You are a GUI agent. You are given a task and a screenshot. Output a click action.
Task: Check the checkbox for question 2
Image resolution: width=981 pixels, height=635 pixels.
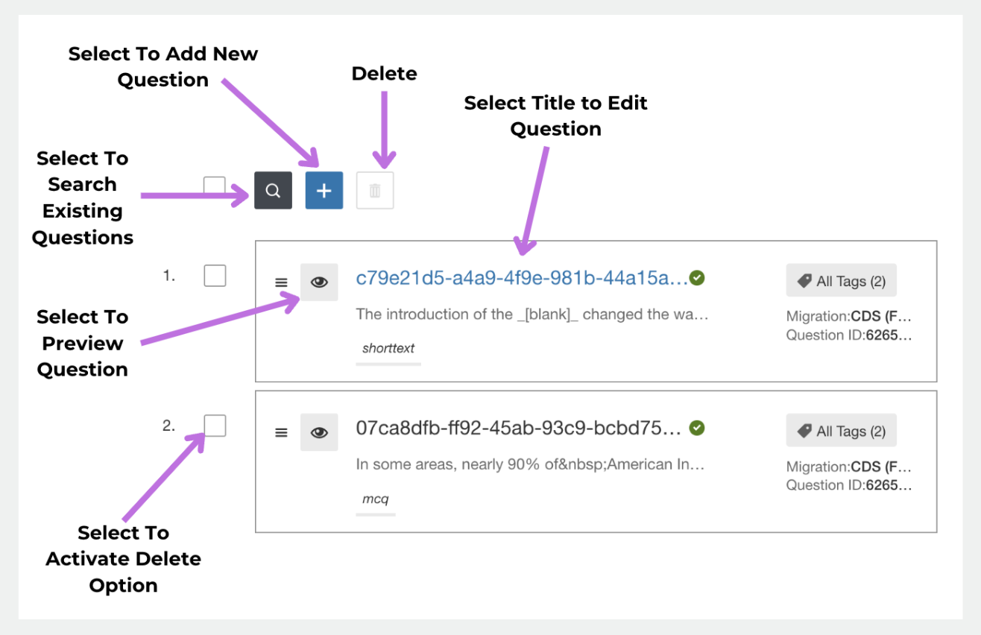coord(215,426)
